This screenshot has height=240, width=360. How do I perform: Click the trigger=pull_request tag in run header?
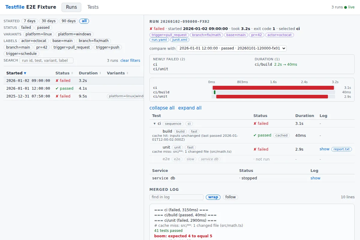[x=169, y=35]
